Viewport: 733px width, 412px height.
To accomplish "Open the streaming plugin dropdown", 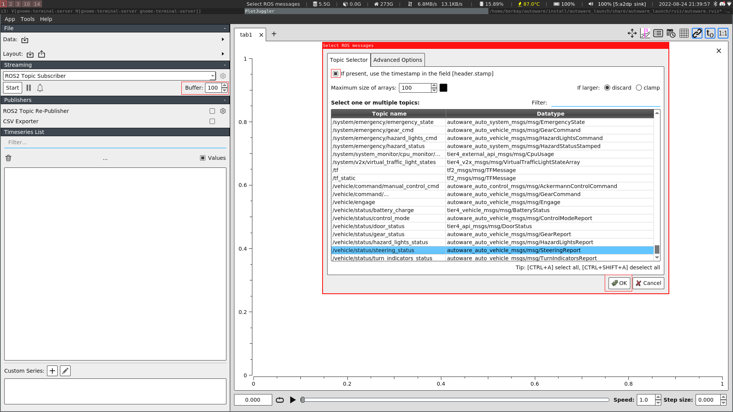I will (x=213, y=76).
